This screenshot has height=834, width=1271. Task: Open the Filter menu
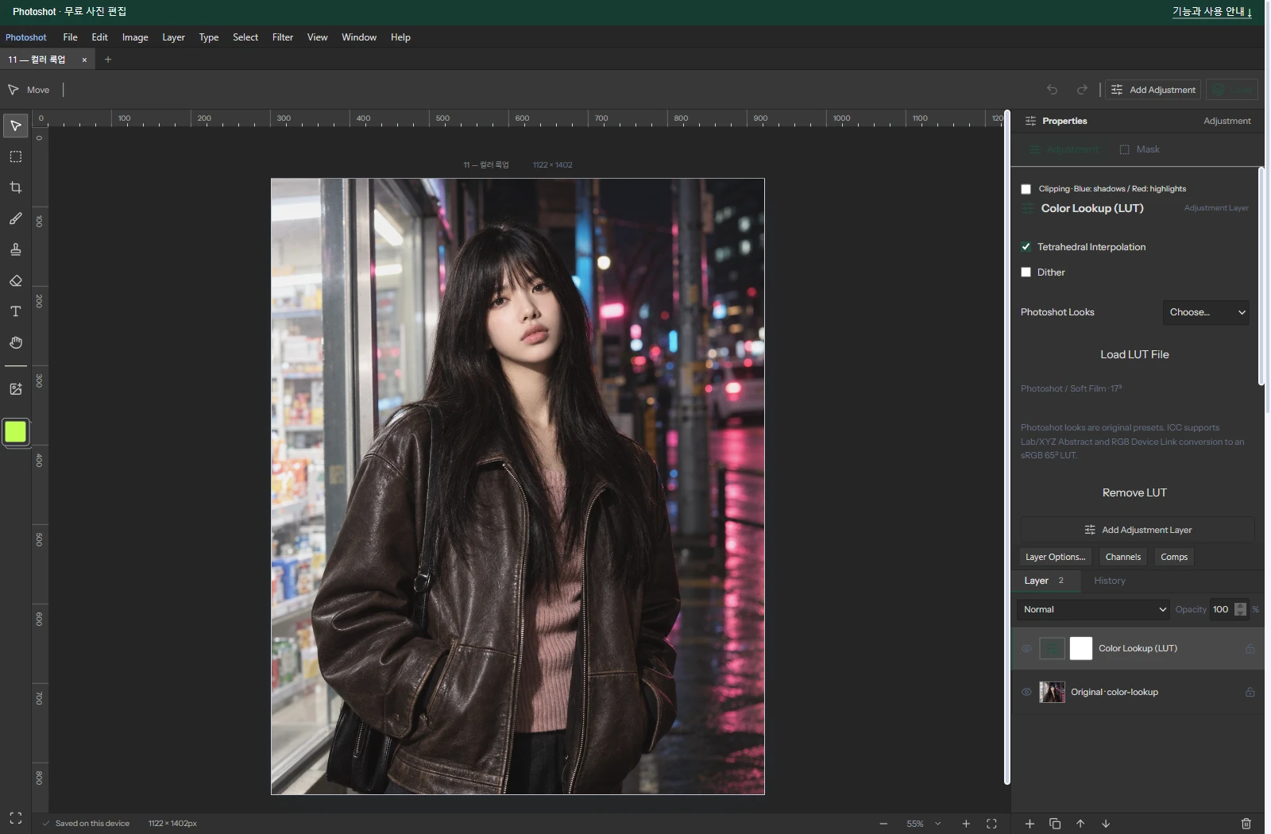point(283,37)
